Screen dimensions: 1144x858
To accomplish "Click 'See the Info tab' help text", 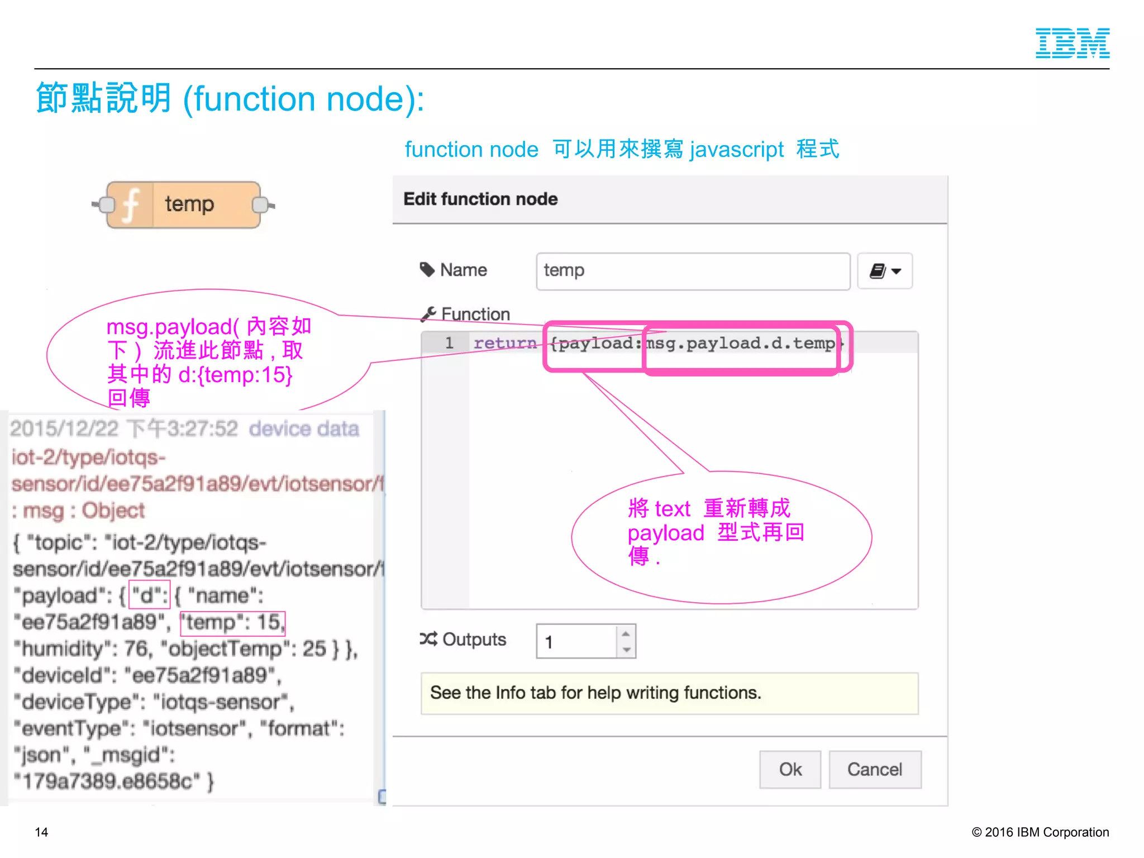I will tap(595, 693).
